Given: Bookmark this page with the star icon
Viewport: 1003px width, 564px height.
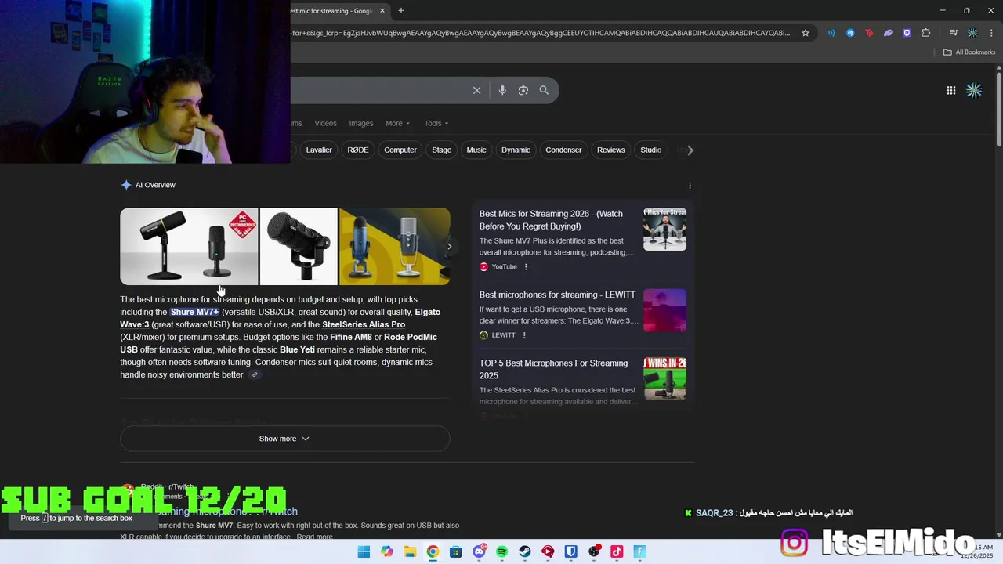Looking at the screenshot, I should coord(805,33).
